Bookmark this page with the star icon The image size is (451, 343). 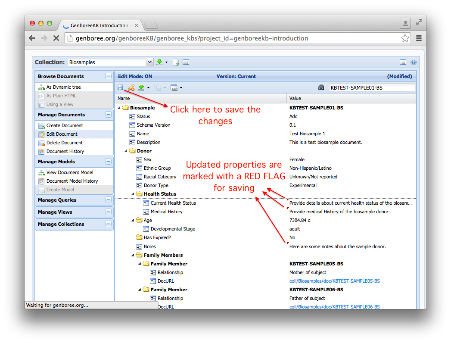point(405,38)
